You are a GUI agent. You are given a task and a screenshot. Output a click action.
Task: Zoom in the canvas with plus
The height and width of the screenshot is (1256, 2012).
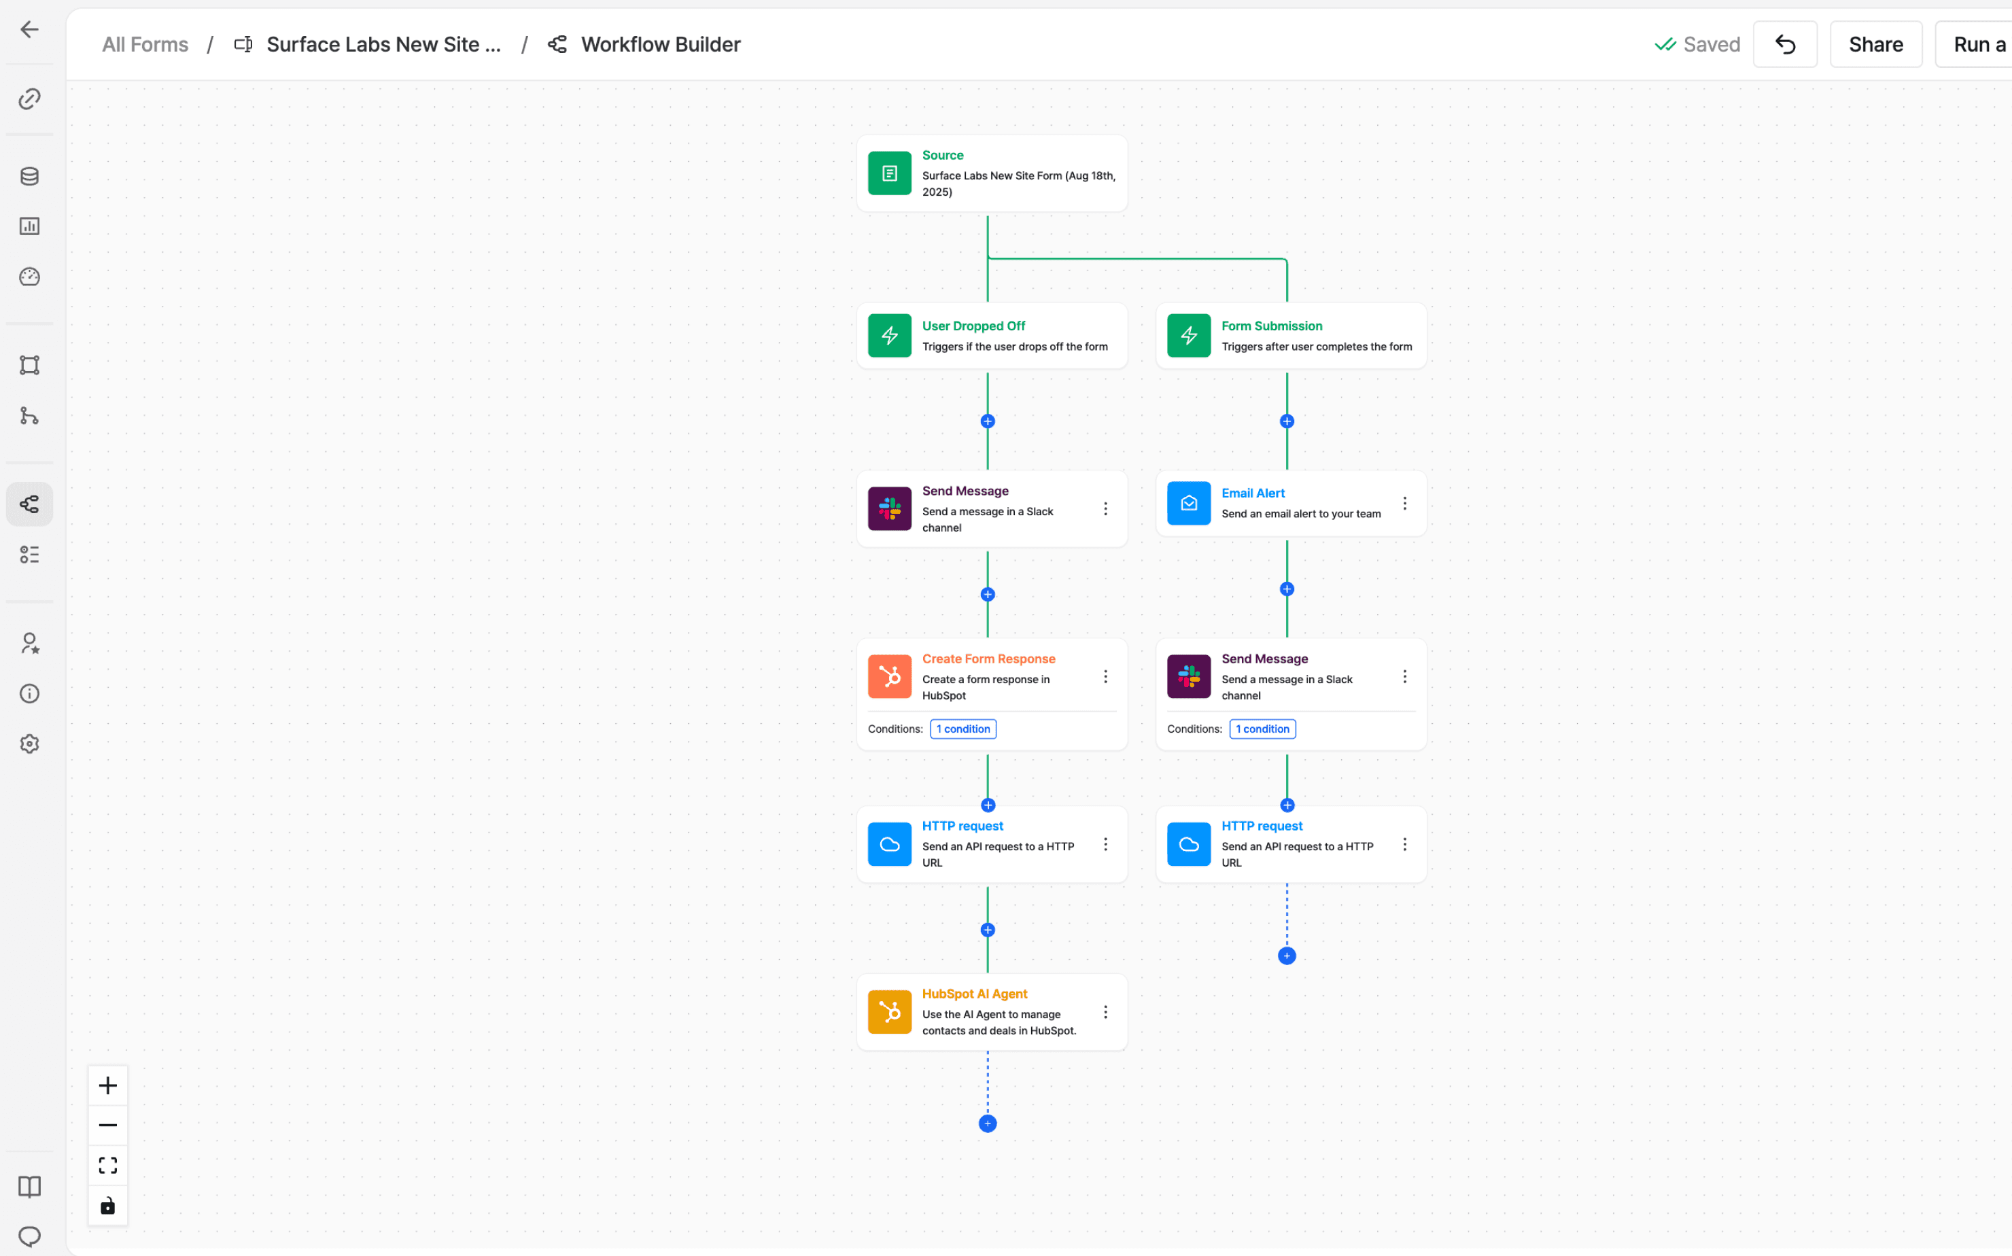pyautogui.click(x=108, y=1085)
